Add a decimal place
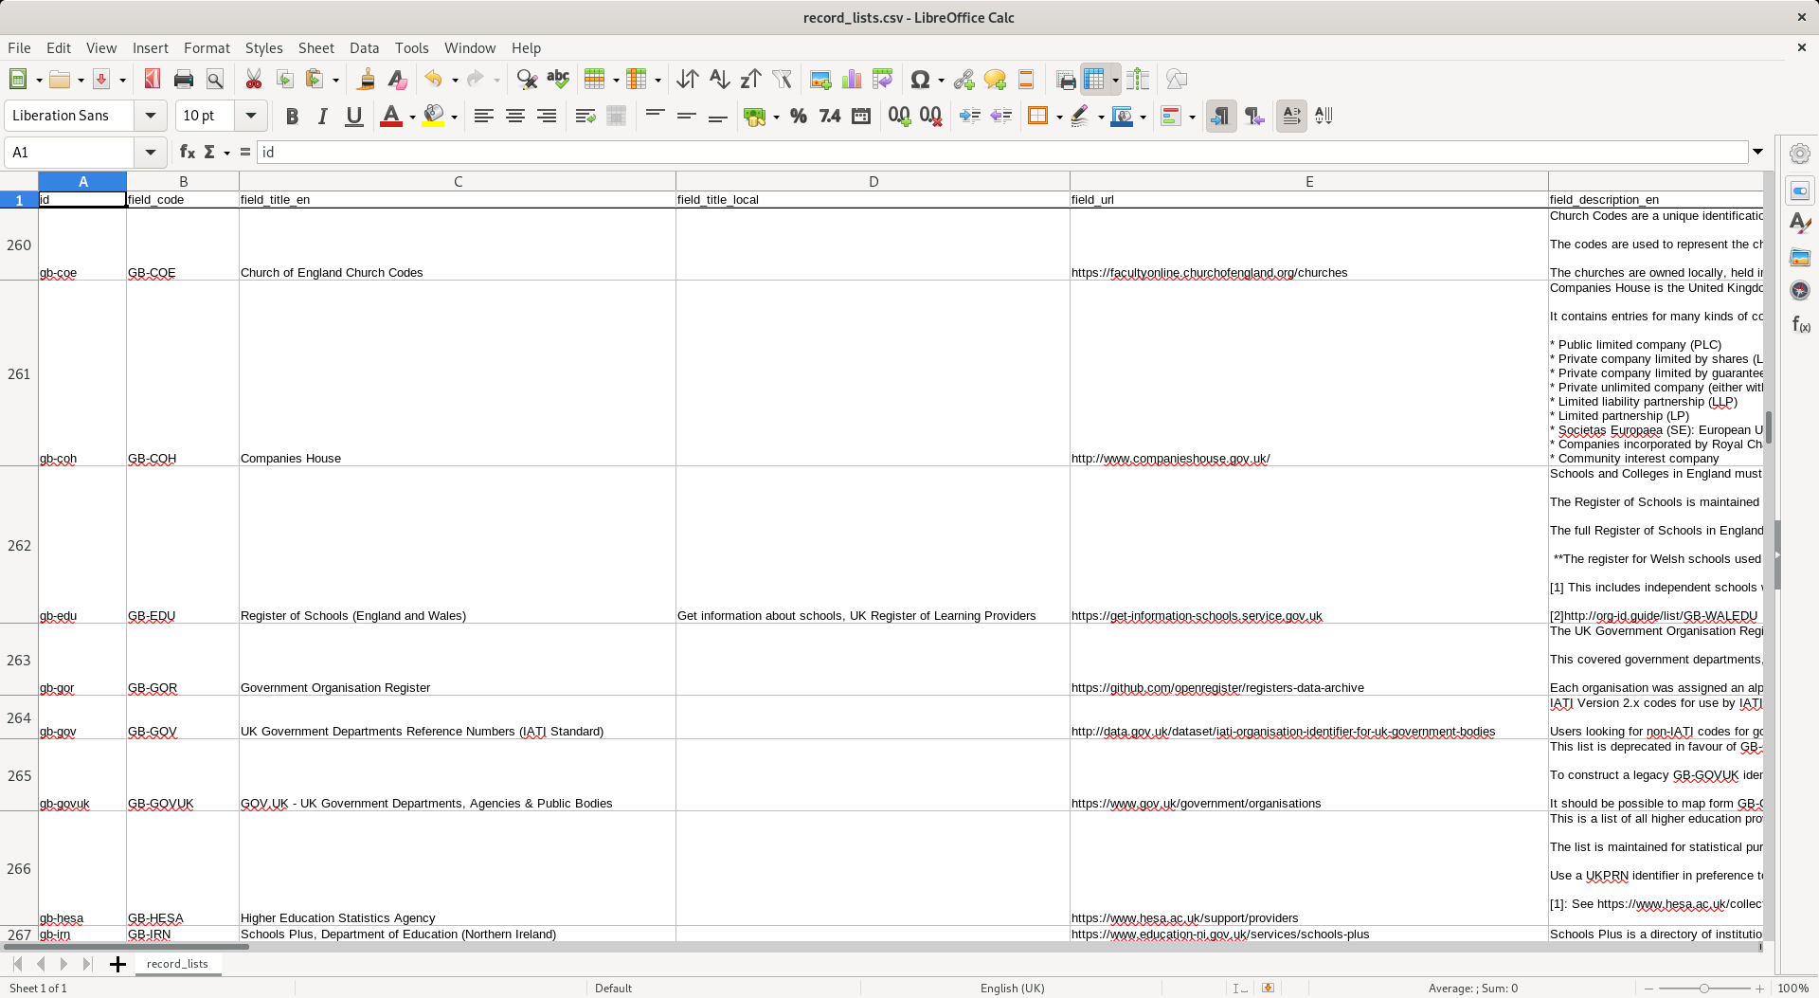 (899, 116)
